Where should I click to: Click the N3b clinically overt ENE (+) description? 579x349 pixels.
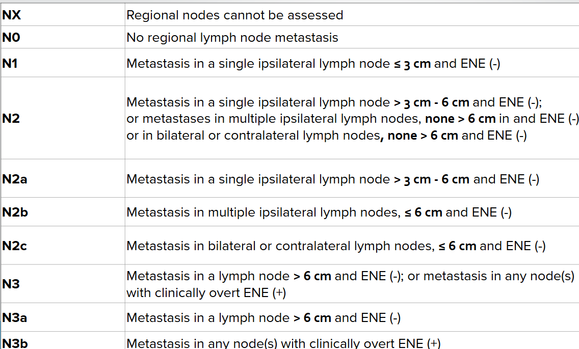(283, 343)
